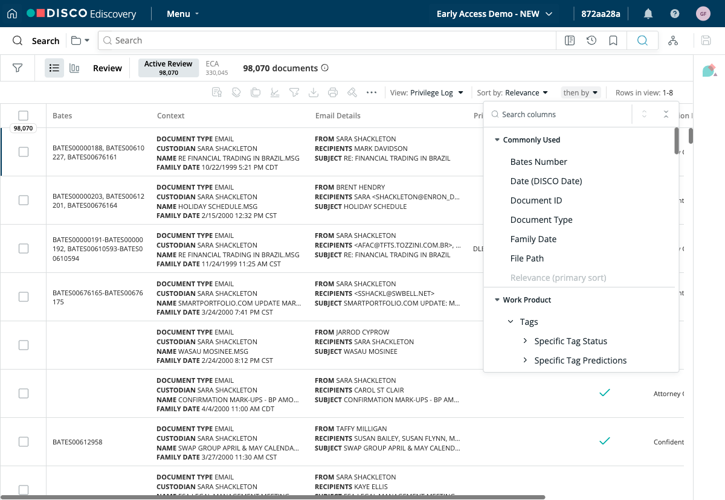Switch to chart view icon
Screen dimensions: 725x500
coord(74,68)
